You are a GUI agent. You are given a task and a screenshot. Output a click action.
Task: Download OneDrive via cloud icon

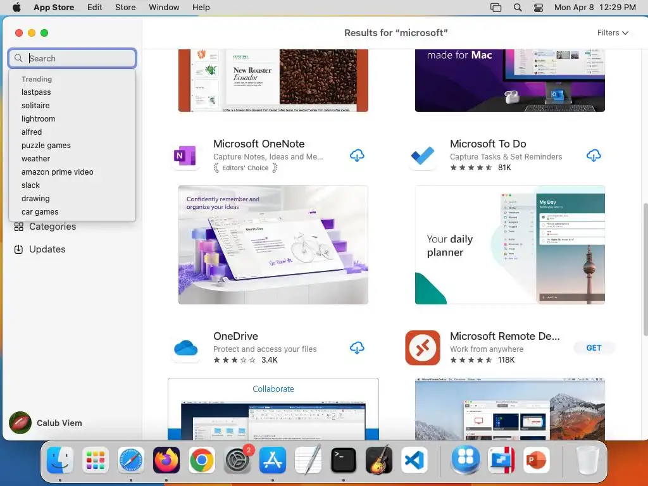click(357, 348)
